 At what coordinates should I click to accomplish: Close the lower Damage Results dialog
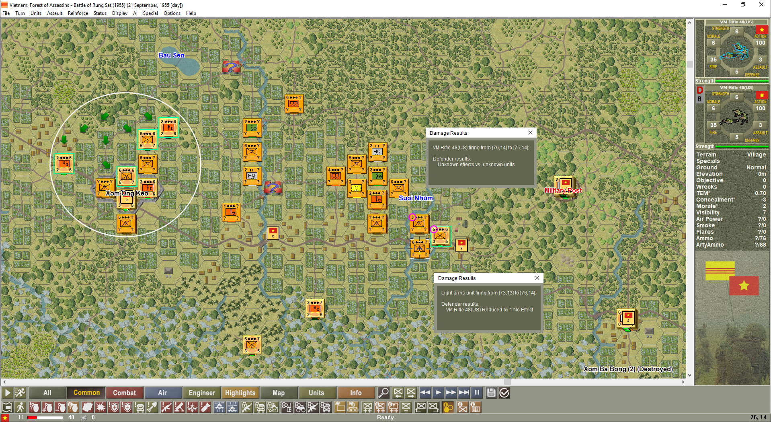[x=537, y=278]
